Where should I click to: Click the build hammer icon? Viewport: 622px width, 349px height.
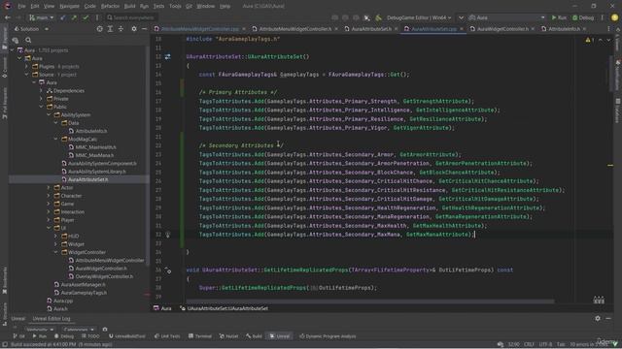tap(378, 17)
